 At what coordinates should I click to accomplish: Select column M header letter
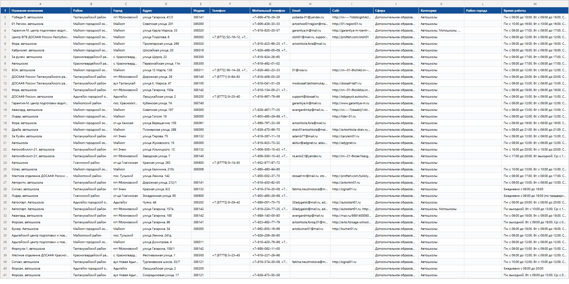(535, 4)
